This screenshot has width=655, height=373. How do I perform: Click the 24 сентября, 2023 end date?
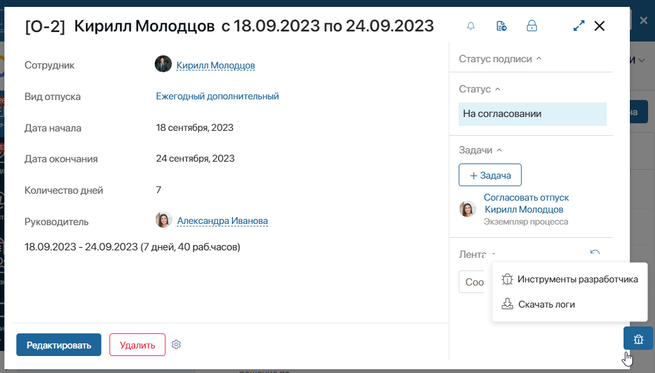pyautogui.click(x=195, y=159)
